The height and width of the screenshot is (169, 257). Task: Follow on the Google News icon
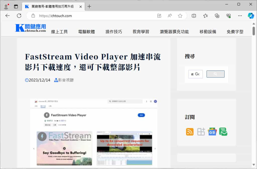pos(212,132)
